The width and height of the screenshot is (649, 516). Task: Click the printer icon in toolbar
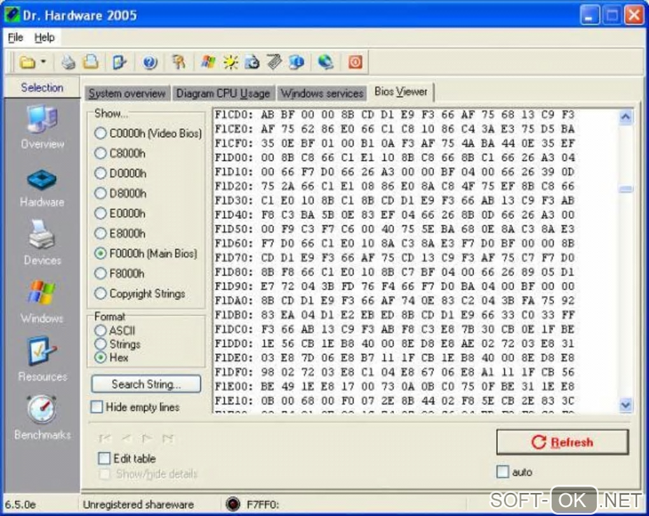(x=68, y=62)
